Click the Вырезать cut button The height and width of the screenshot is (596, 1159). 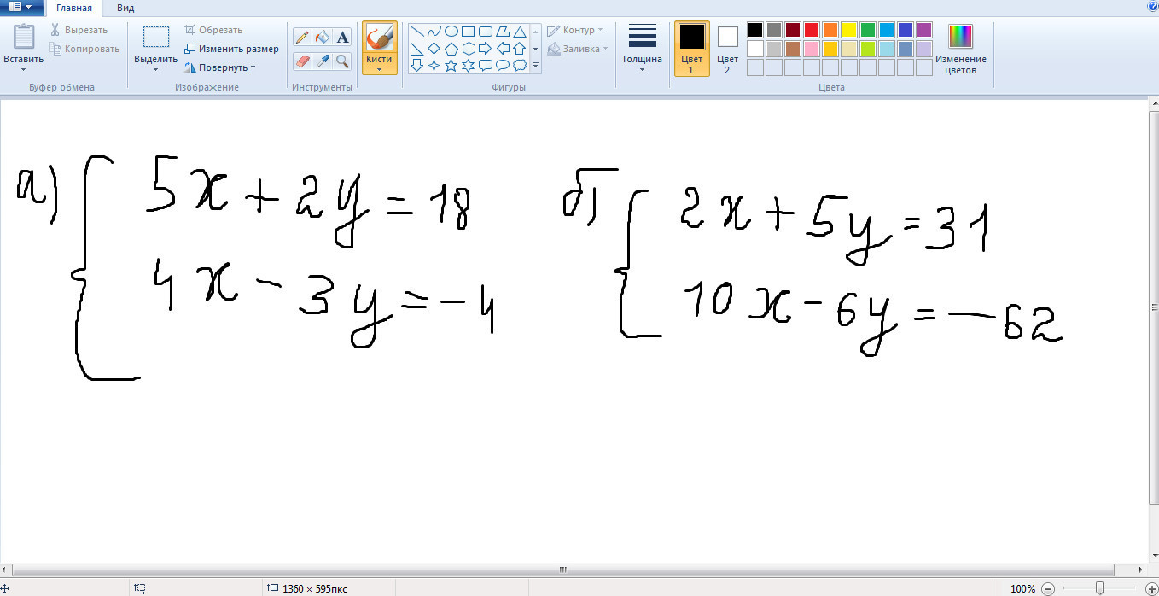pyautogui.click(x=79, y=30)
